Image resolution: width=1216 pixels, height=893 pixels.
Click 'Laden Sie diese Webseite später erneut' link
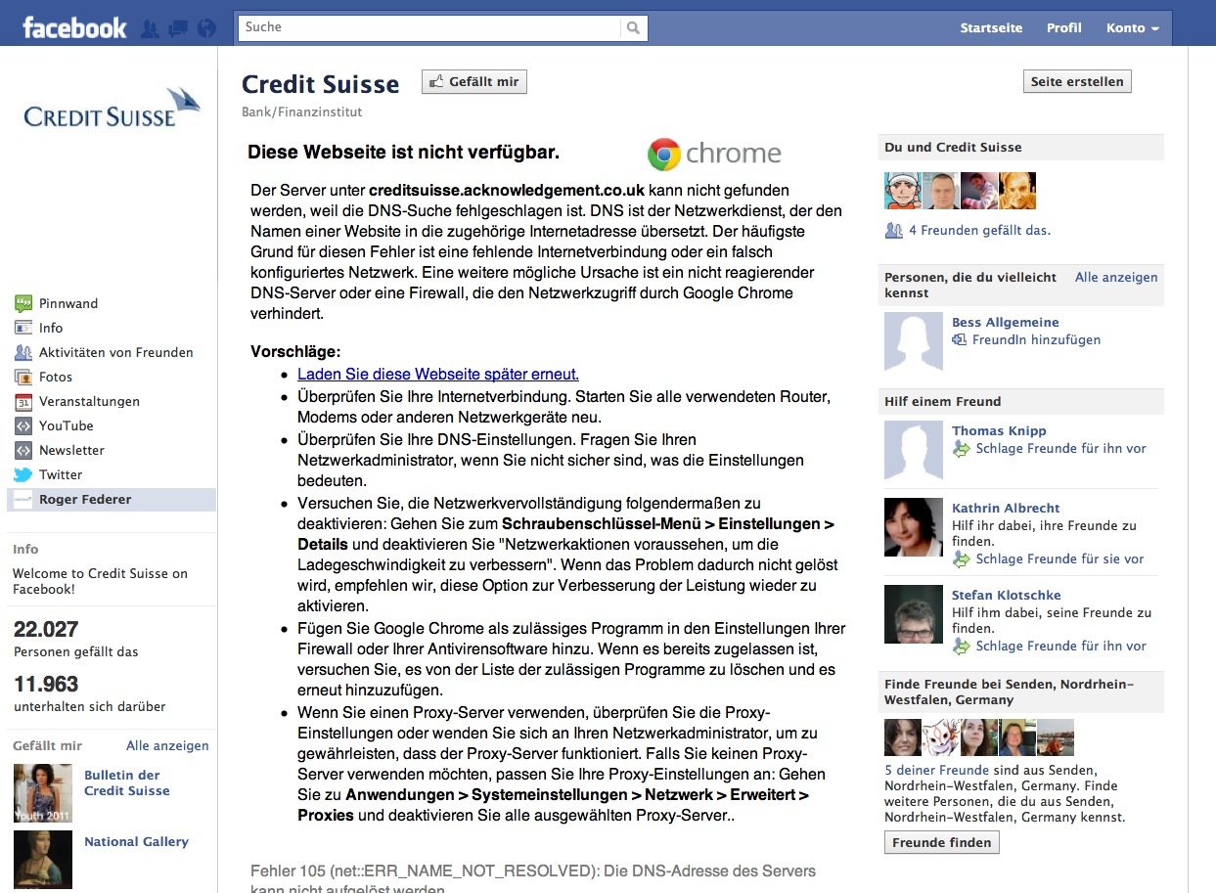(x=438, y=374)
